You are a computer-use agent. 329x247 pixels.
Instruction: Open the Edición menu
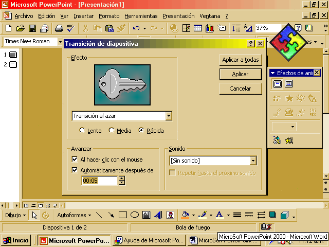pyautogui.click(x=47, y=16)
